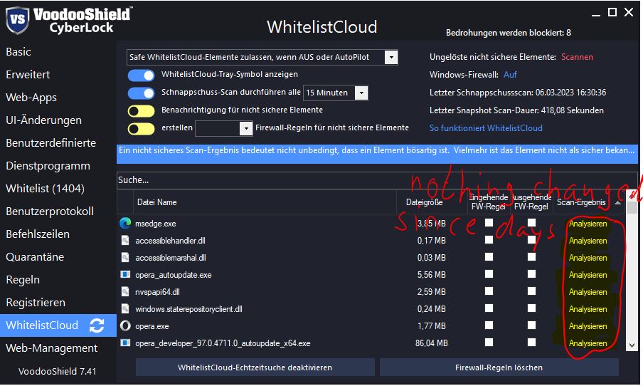The image size is (643, 386).
Task: Click the nvspapi64.dll file icon
Action: click(x=125, y=291)
